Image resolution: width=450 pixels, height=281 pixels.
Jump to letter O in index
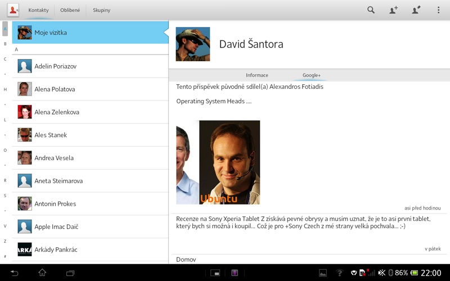[x=5, y=150]
